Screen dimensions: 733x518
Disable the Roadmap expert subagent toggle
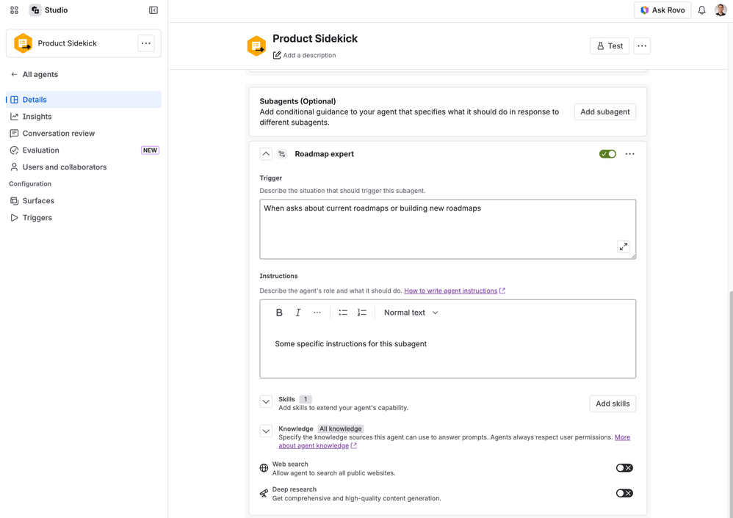pyautogui.click(x=607, y=153)
